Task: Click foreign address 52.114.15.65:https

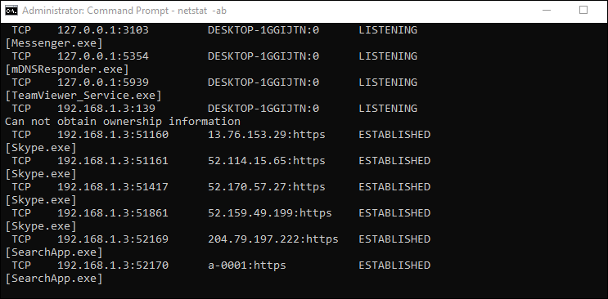Action: click(267, 161)
